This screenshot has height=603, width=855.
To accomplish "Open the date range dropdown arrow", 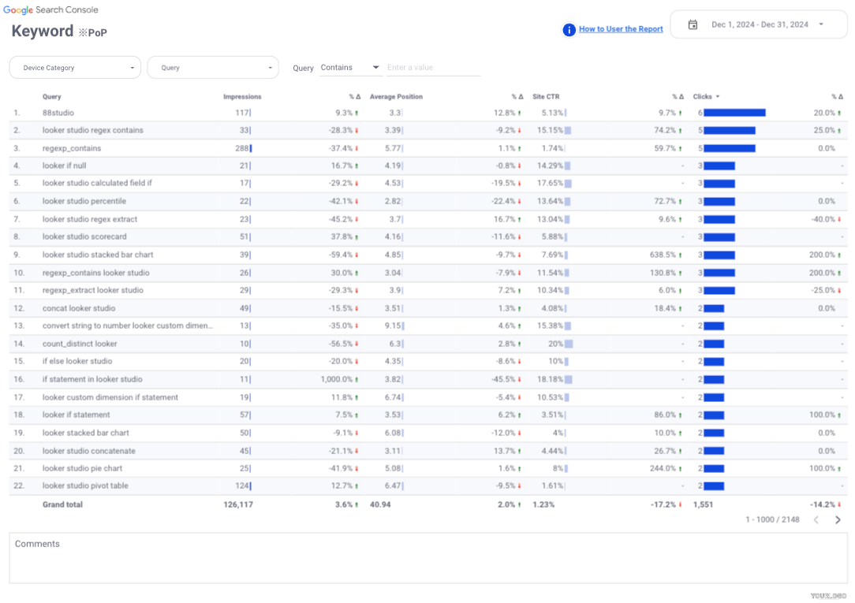I will point(821,24).
